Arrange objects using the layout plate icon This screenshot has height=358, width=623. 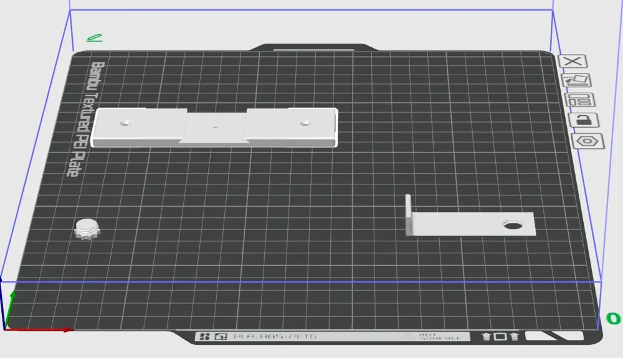[x=579, y=100]
